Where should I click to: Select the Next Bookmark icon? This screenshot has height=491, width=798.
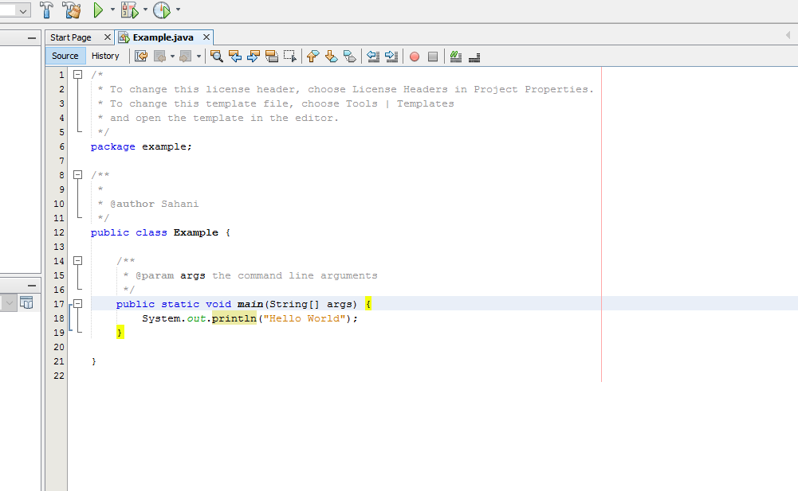pyautogui.click(x=331, y=56)
